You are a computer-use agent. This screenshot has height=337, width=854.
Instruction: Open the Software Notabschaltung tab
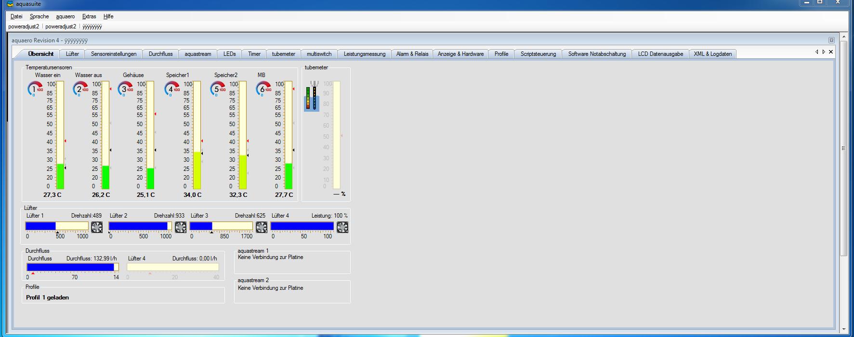coord(597,54)
